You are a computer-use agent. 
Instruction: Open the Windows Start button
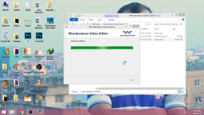(x=4, y=112)
